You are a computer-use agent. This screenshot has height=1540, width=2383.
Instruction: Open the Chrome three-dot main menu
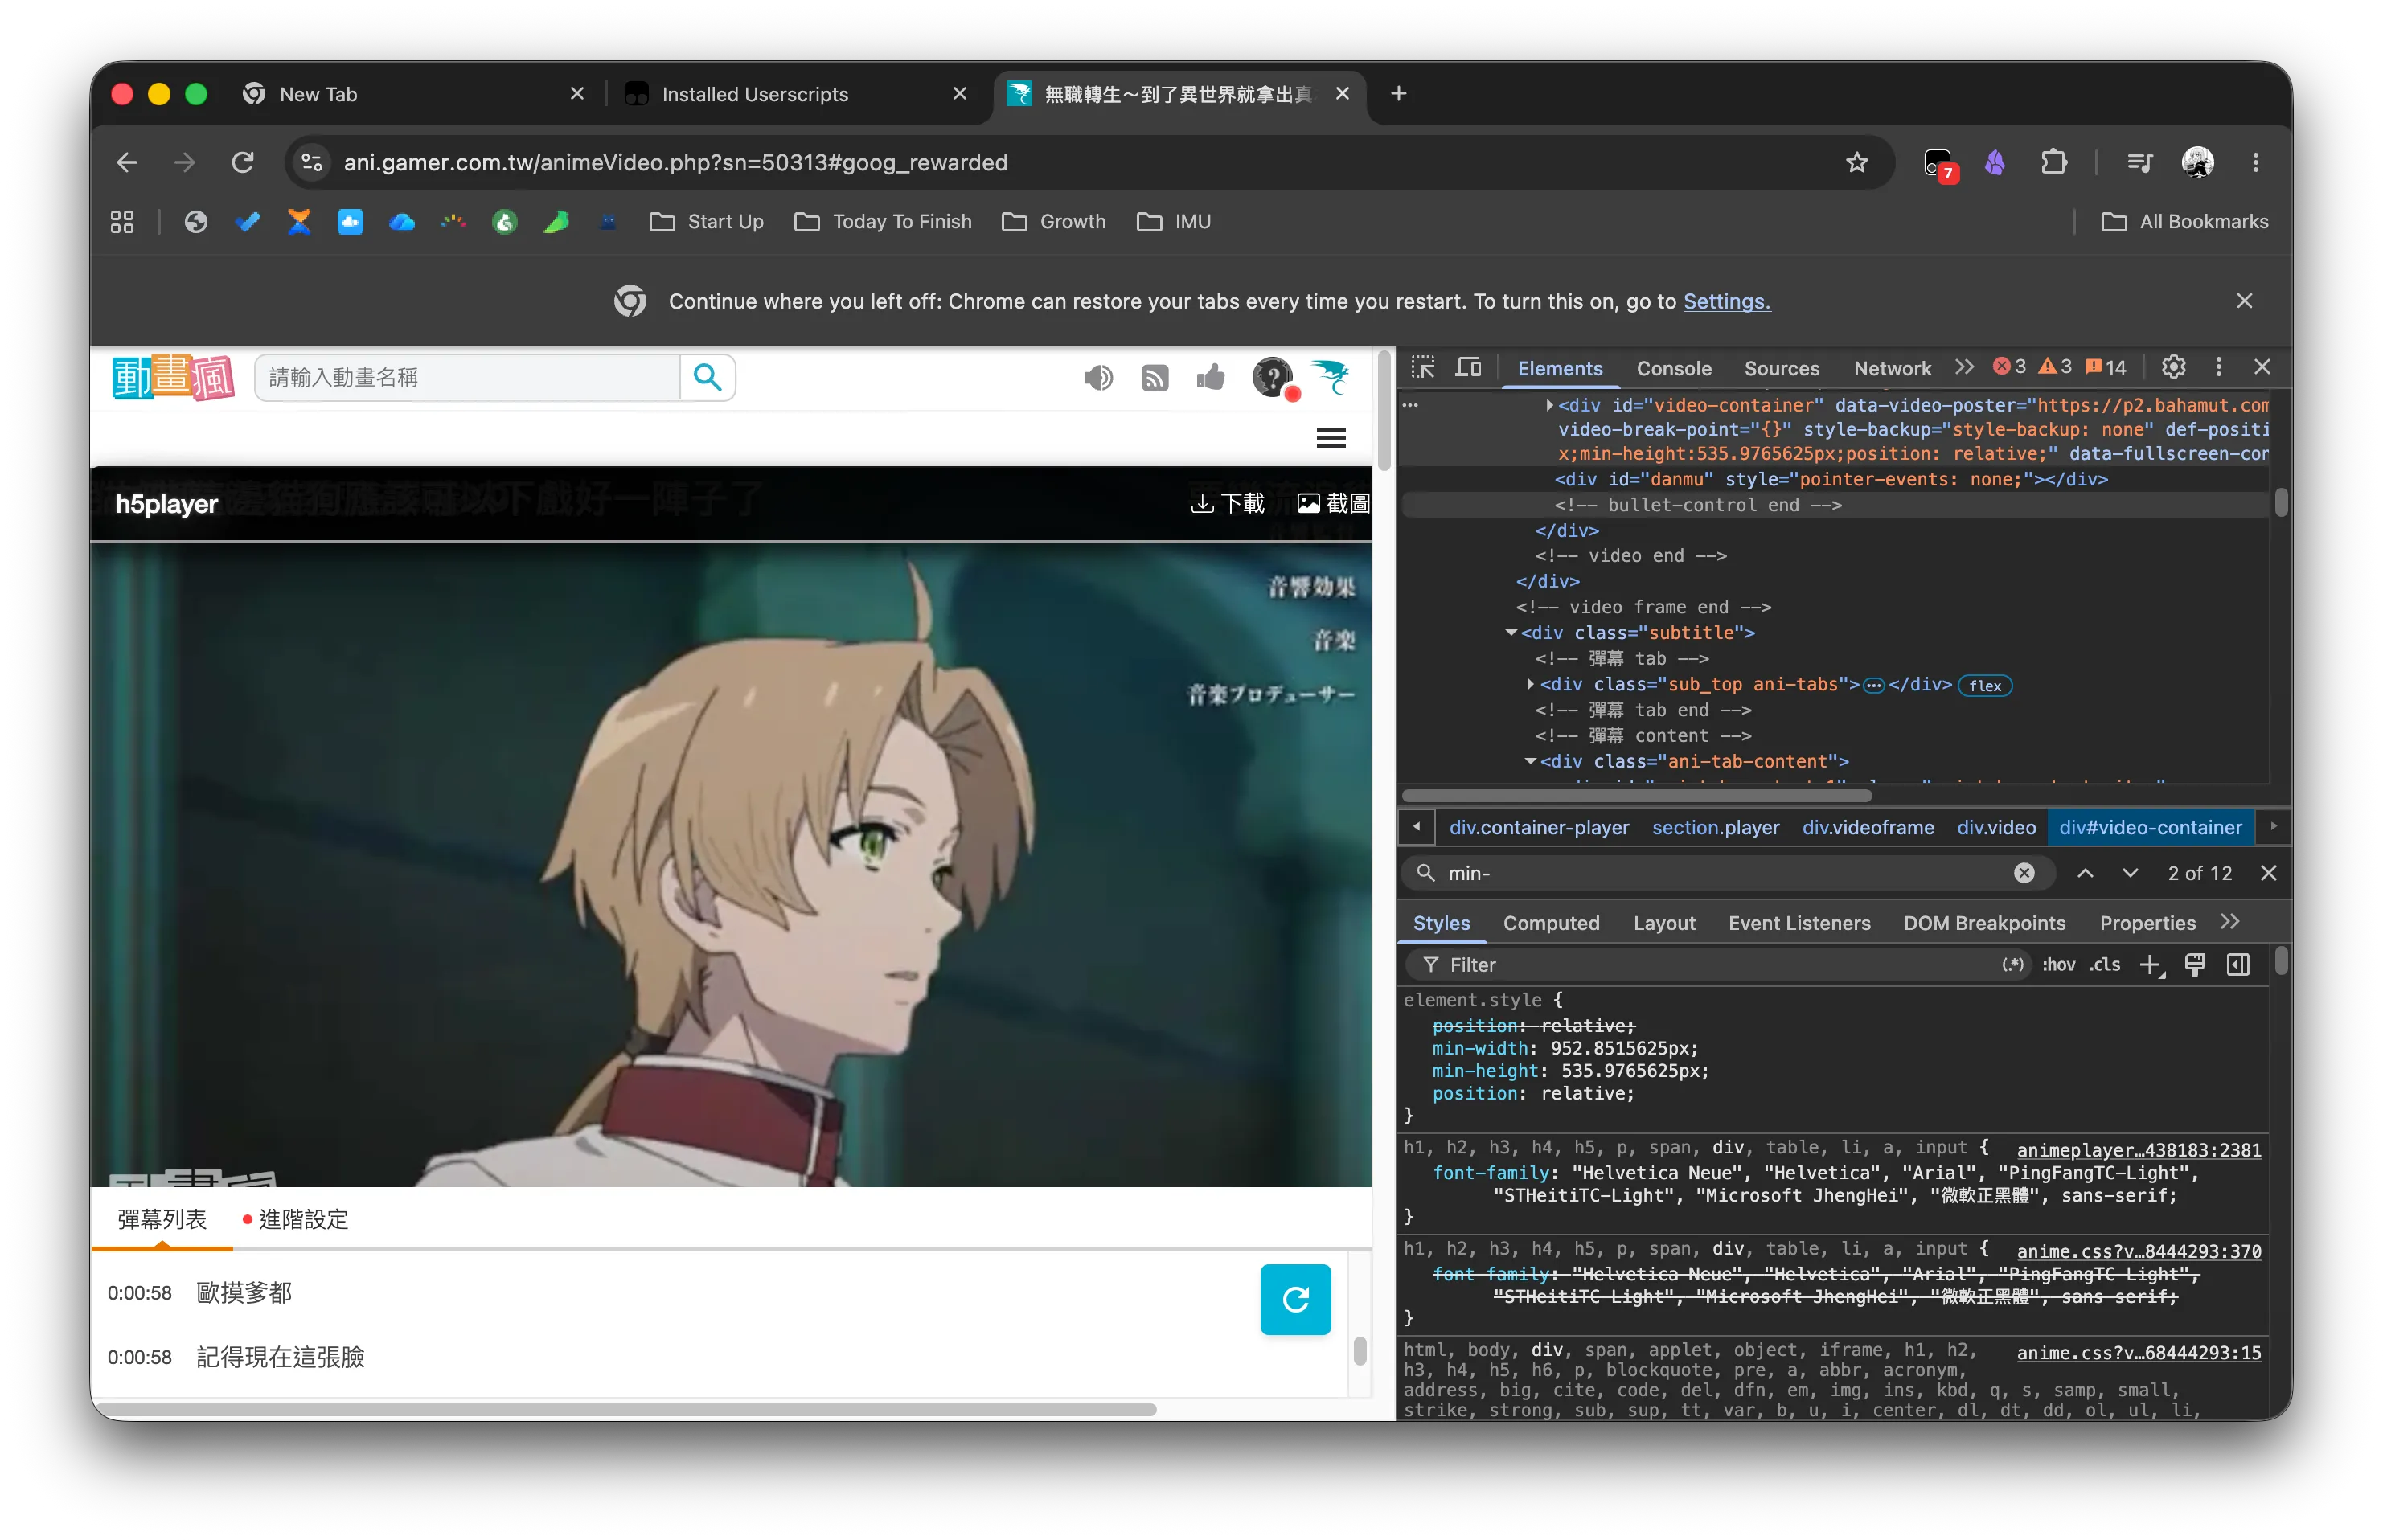[x=2255, y=162]
